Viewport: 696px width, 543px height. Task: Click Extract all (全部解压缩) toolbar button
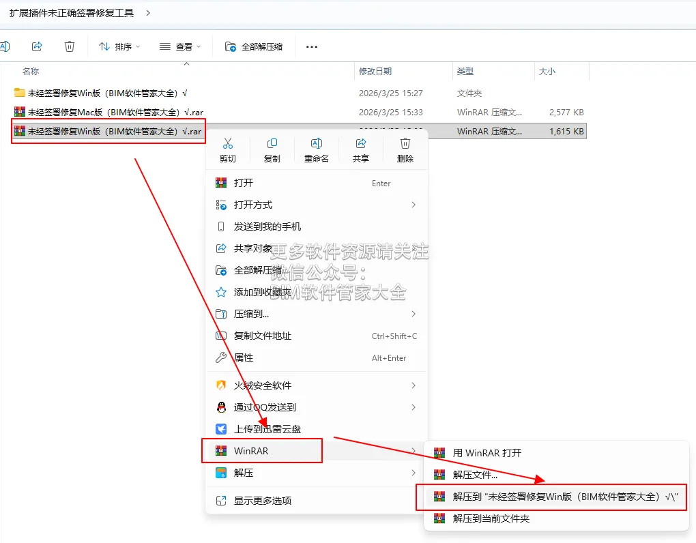click(x=254, y=46)
